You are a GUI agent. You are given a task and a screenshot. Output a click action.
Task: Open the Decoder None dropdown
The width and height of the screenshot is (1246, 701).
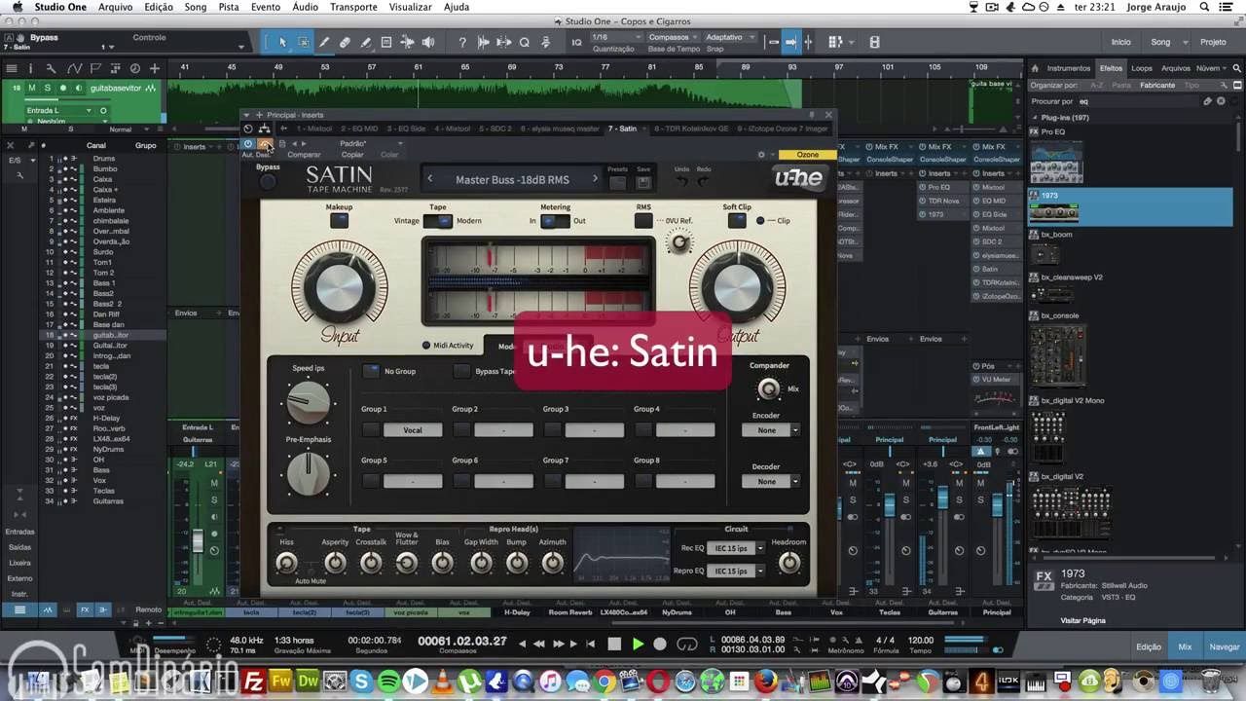[773, 481]
